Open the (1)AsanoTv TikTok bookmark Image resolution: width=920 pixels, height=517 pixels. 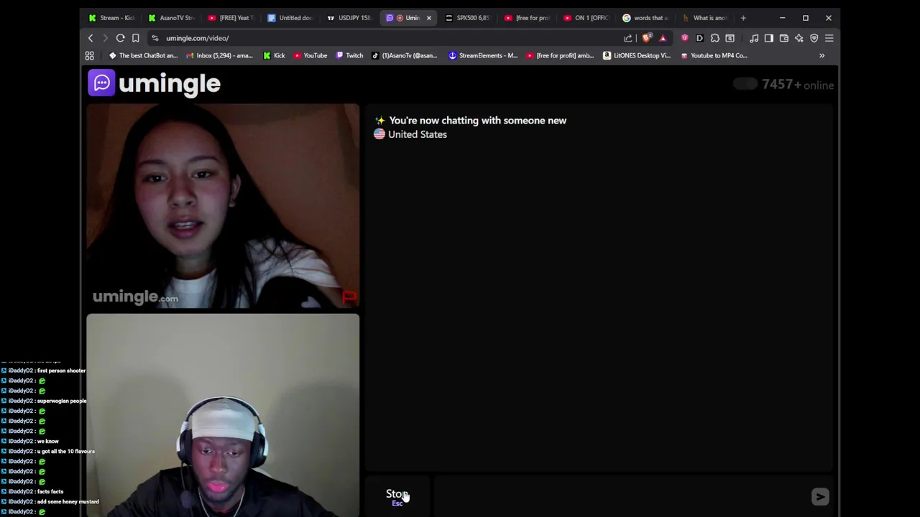click(x=404, y=55)
